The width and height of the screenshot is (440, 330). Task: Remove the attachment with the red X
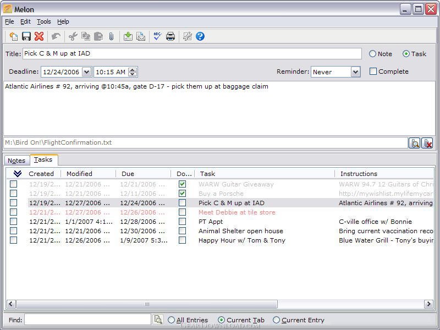click(427, 143)
